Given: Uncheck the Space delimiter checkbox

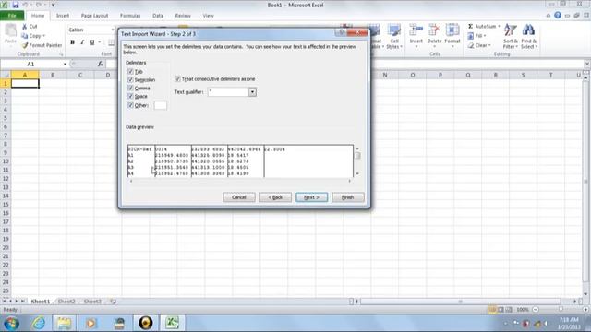Looking at the screenshot, I should tap(130, 96).
